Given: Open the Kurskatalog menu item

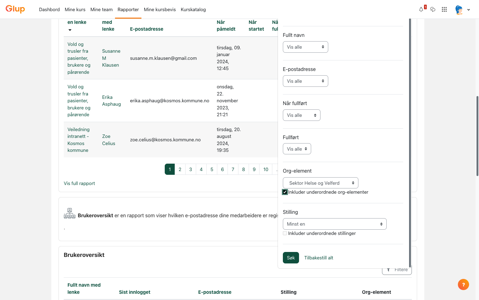Looking at the screenshot, I should click(x=193, y=10).
